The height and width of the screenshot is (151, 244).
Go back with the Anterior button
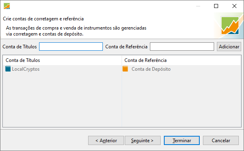(x=106, y=140)
